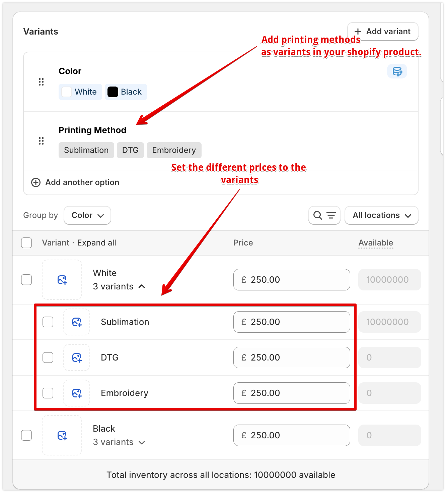
Task: Click the Embroidery option value tag
Action: tap(174, 150)
